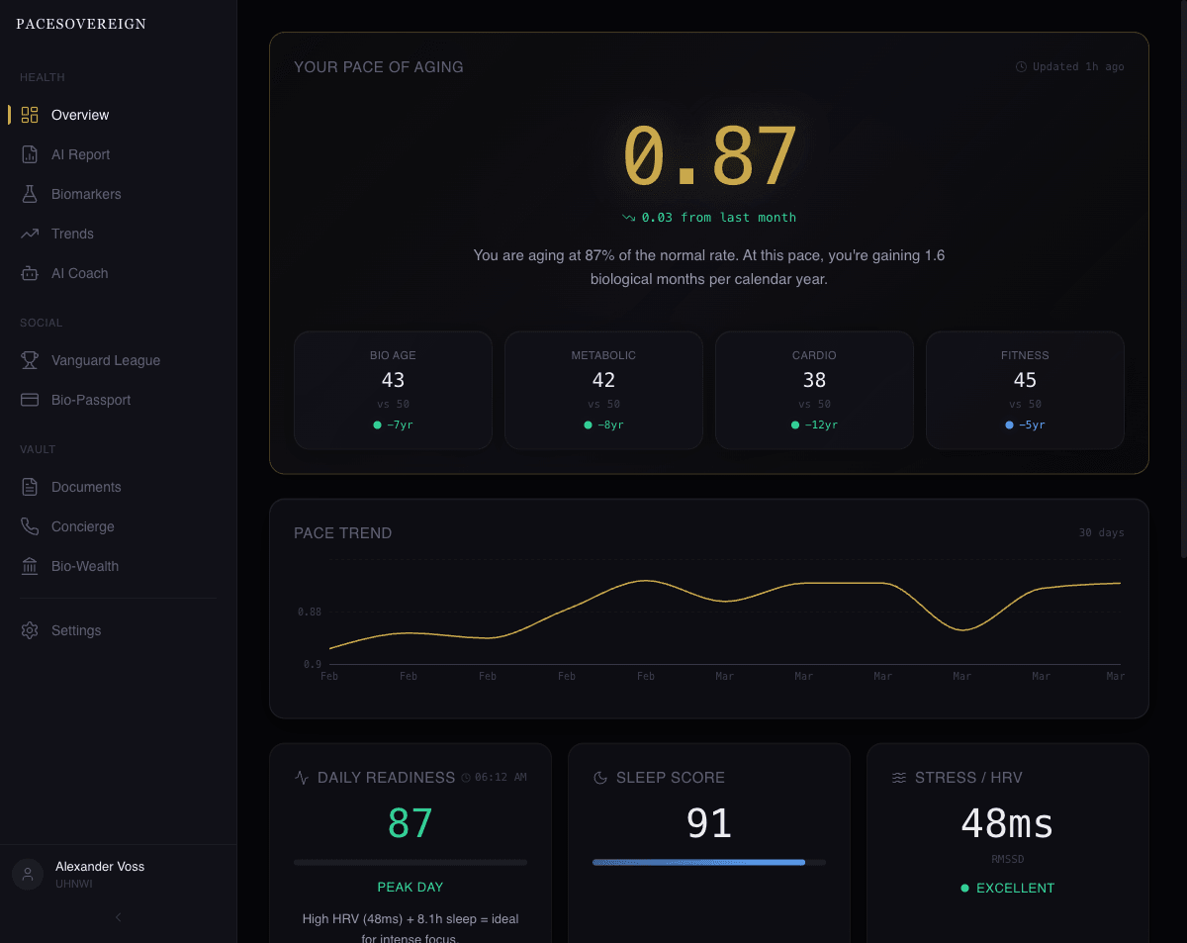The width and height of the screenshot is (1187, 943).
Task: Click the Bio-Passport card icon
Action: click(x=30, y=400)
